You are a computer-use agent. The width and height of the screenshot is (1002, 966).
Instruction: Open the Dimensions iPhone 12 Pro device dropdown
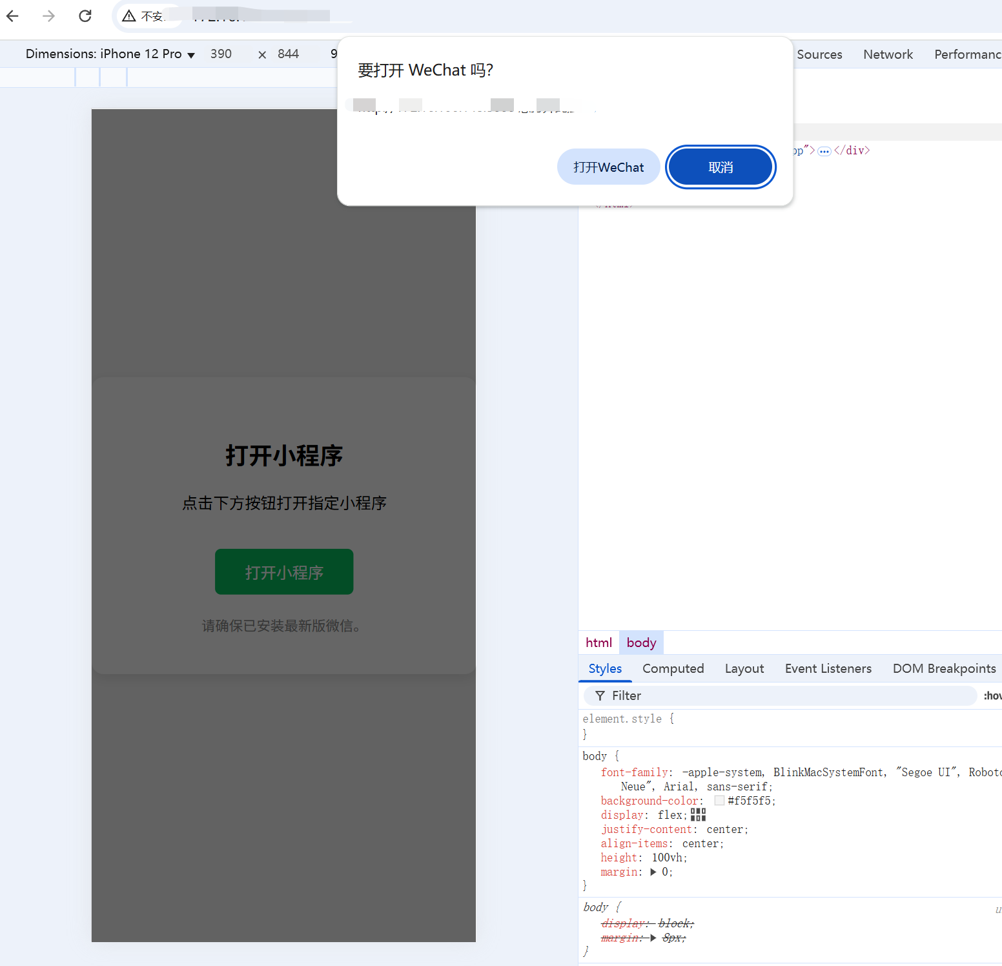(x=110, y=54)
